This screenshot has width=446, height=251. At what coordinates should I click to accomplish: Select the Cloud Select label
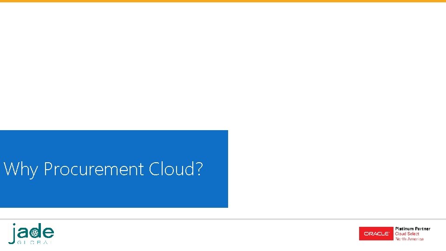(x=407, y=234)
